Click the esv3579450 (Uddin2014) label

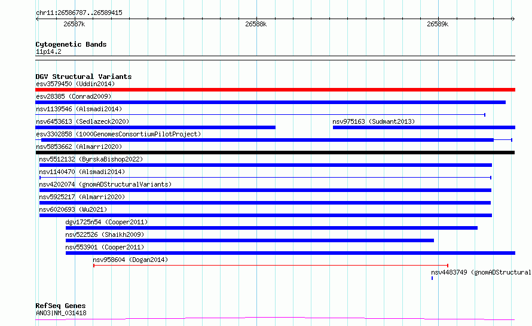click(x=75, y=84)
